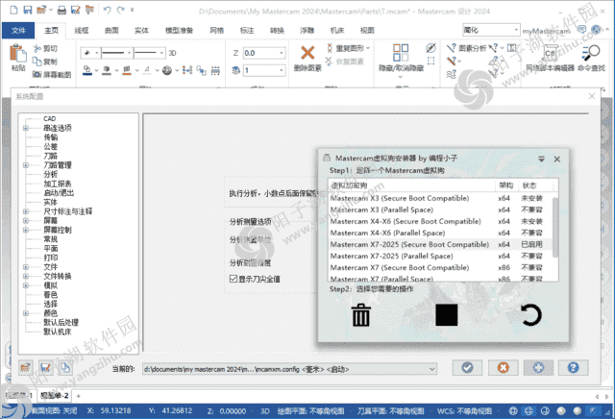Switch to the 视图 ribbon tab

pyautogui.click(x=367, y=30)
